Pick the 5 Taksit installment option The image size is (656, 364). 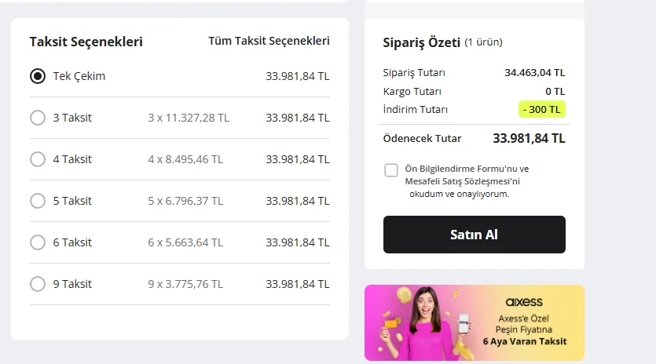coord(38,201)
